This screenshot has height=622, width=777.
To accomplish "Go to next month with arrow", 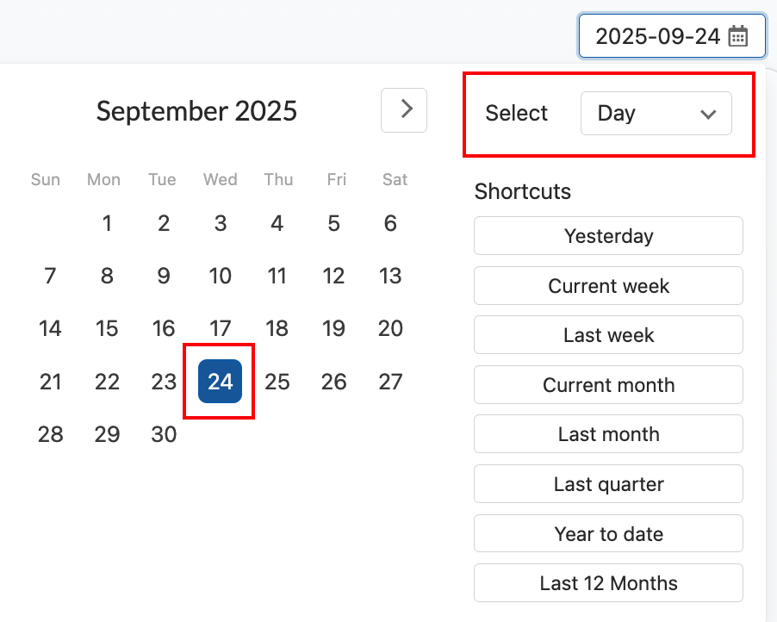I will tap(404, 109).
